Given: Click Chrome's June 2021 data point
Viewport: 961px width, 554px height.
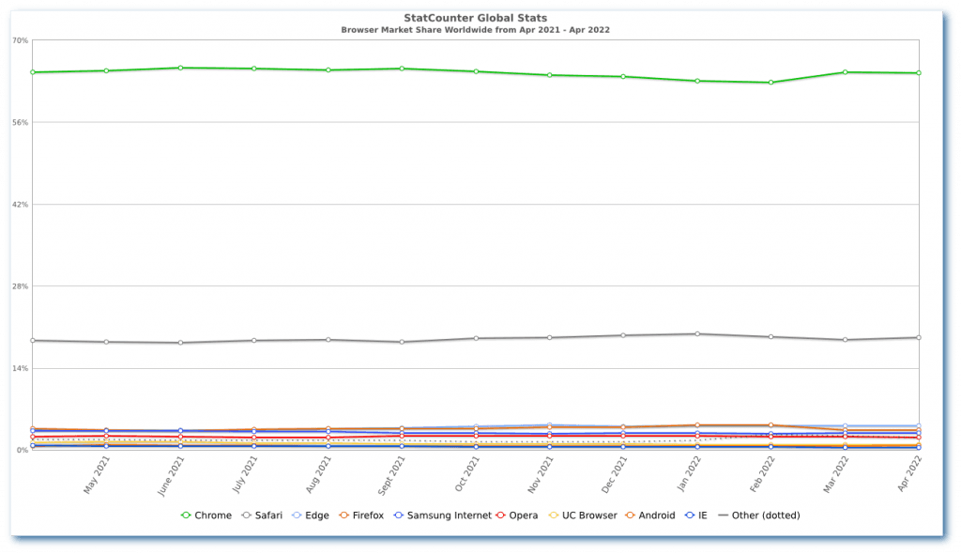Looking at the screenshot, I should tap(178, 67).
